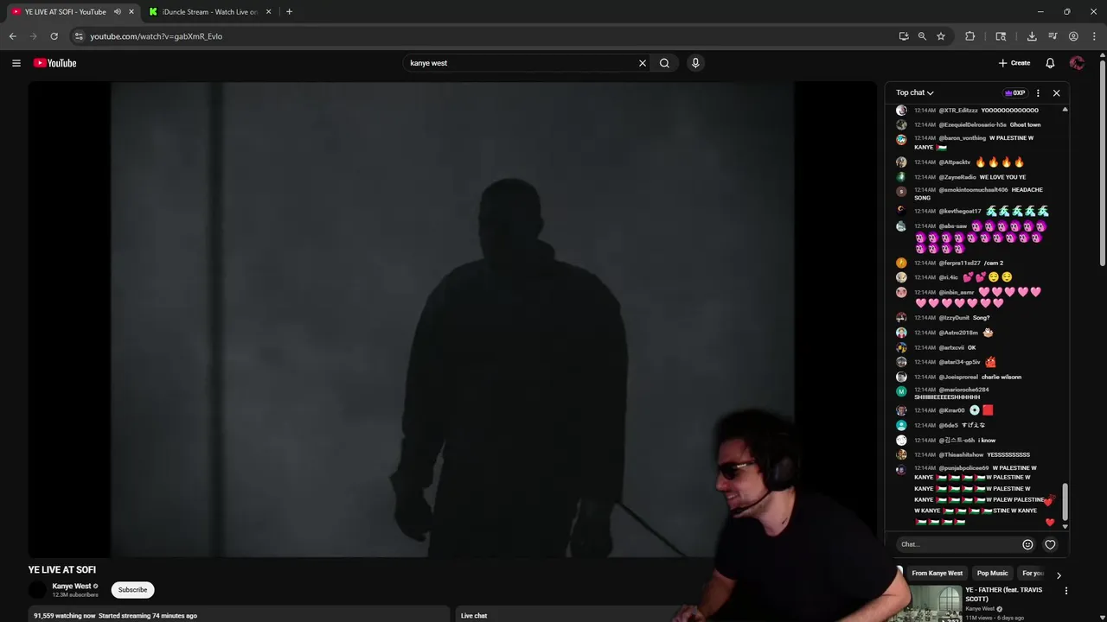Click the 'YE LIVE AT SOFI' video title
The width and height of the screenshot is (1107, 622).
pos(62,570)
